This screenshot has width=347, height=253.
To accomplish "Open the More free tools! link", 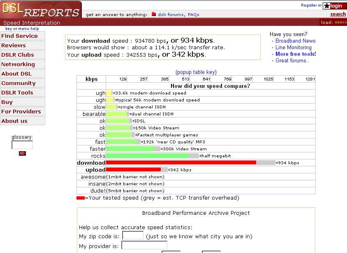I will click(296, 54).
